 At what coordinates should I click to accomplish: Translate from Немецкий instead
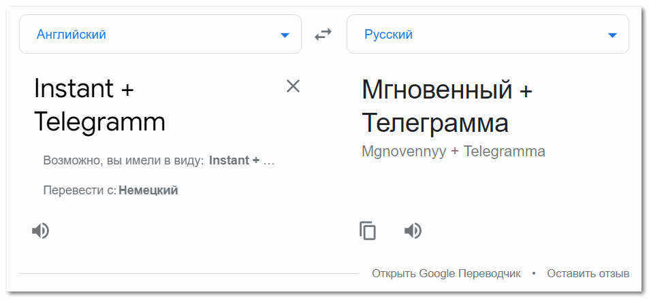tap(148, 190)
